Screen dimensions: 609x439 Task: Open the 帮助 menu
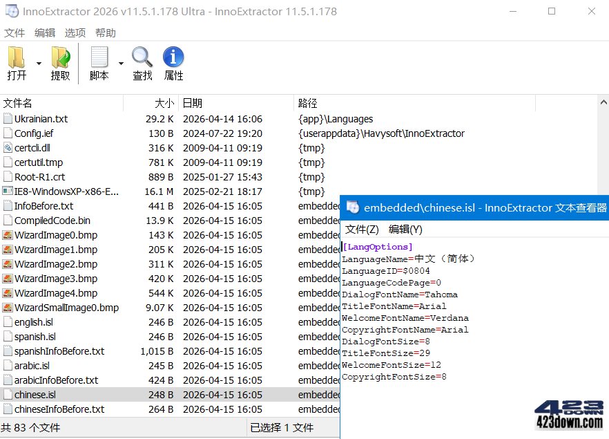pyautogui.click(x=105, y=32)
